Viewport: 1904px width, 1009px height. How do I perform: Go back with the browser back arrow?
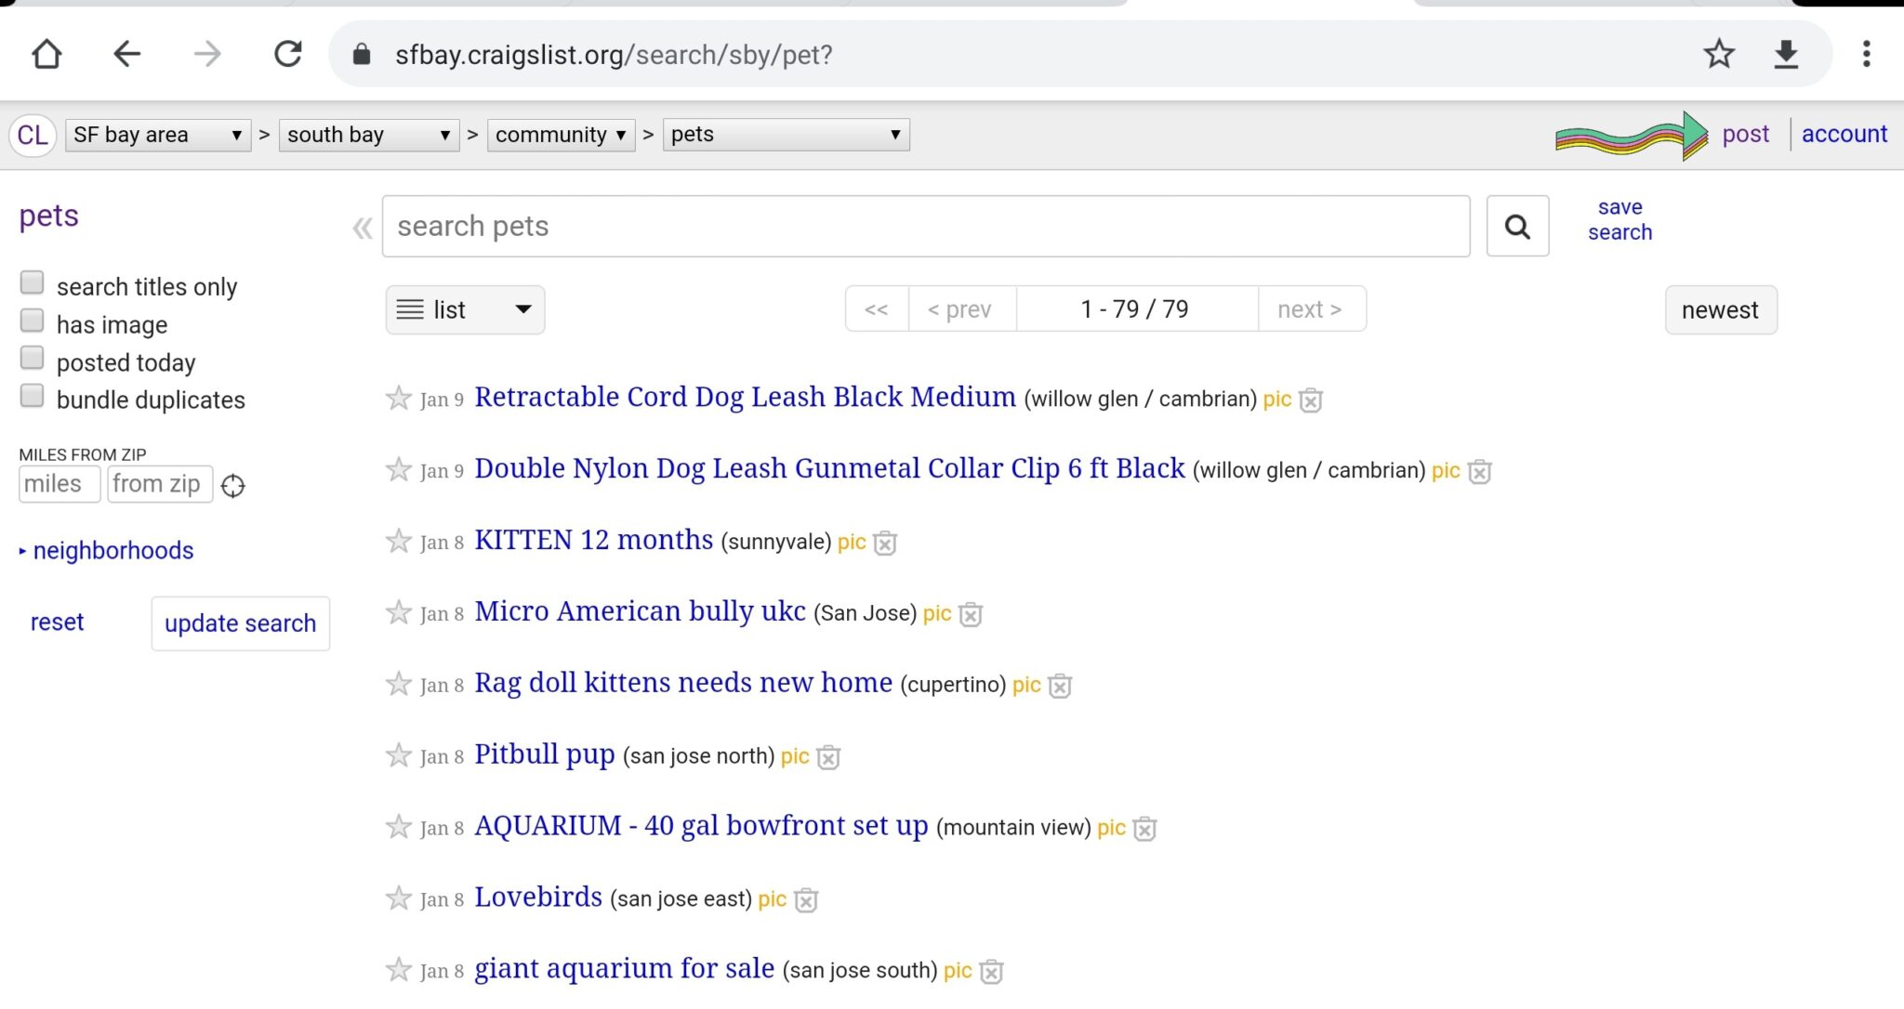[x=127, y=54]
